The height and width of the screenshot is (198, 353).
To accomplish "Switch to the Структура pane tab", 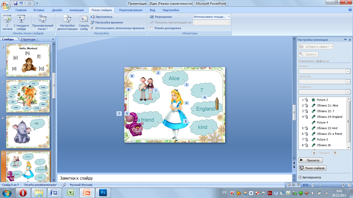I will tap(28, 39).
